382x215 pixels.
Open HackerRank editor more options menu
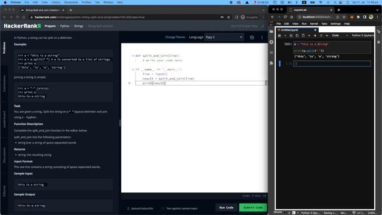pos(262,37)
